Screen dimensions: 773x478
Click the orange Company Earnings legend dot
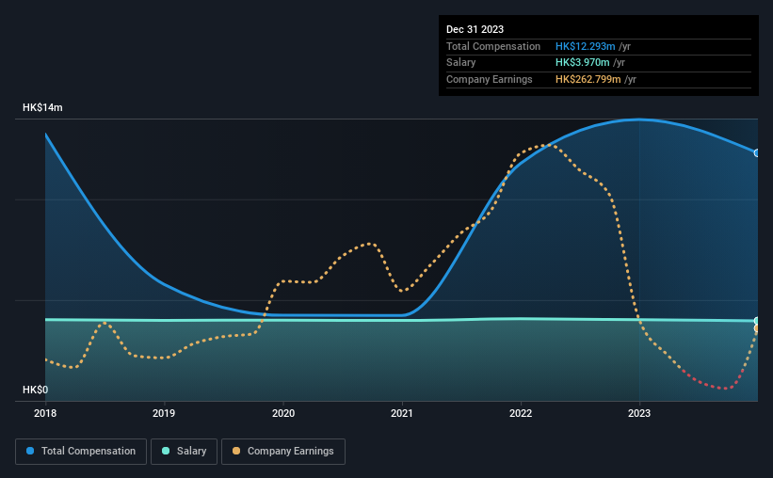(236, 451)
